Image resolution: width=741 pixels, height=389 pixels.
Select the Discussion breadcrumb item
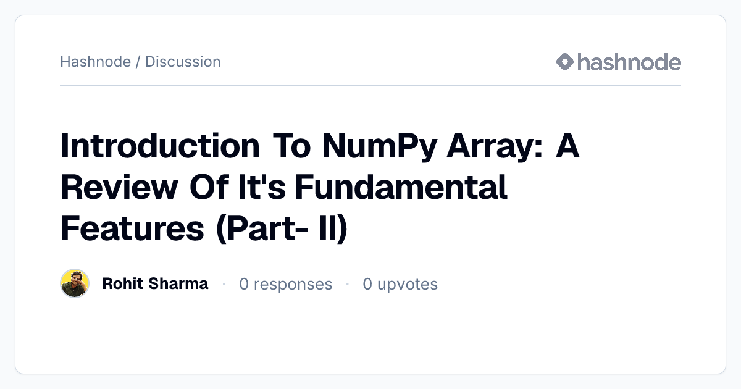click(x=183, y=62)
